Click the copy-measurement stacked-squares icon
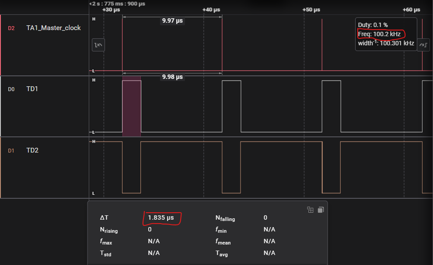The image size is (433, 265). 321,210
